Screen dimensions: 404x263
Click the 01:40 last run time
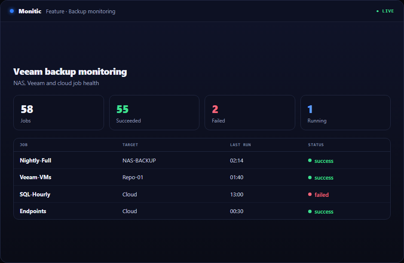coord(236,177)
